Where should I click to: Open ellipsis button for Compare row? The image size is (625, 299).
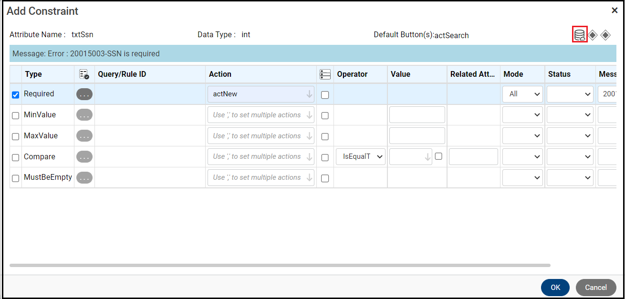(x=84, y=156)
